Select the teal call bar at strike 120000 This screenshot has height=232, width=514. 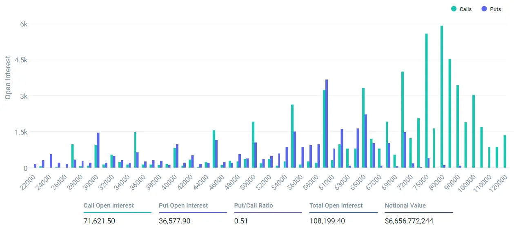[505, 151]
